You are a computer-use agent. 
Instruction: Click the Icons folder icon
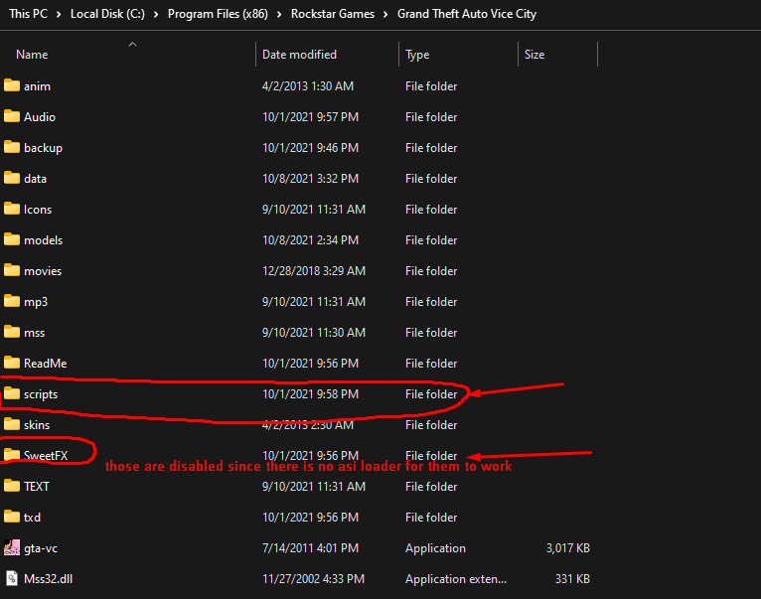12,209
